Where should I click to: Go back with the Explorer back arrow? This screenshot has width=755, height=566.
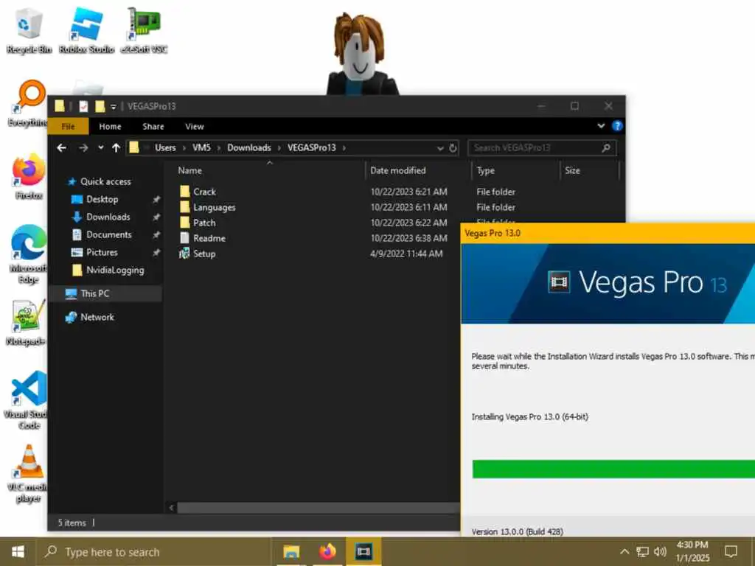(61, 147)
